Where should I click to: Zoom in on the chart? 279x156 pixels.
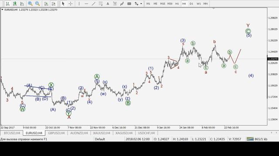30,3
